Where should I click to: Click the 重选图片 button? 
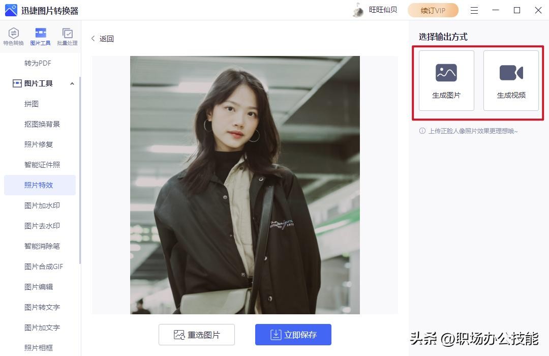click(x=196, y=335)
